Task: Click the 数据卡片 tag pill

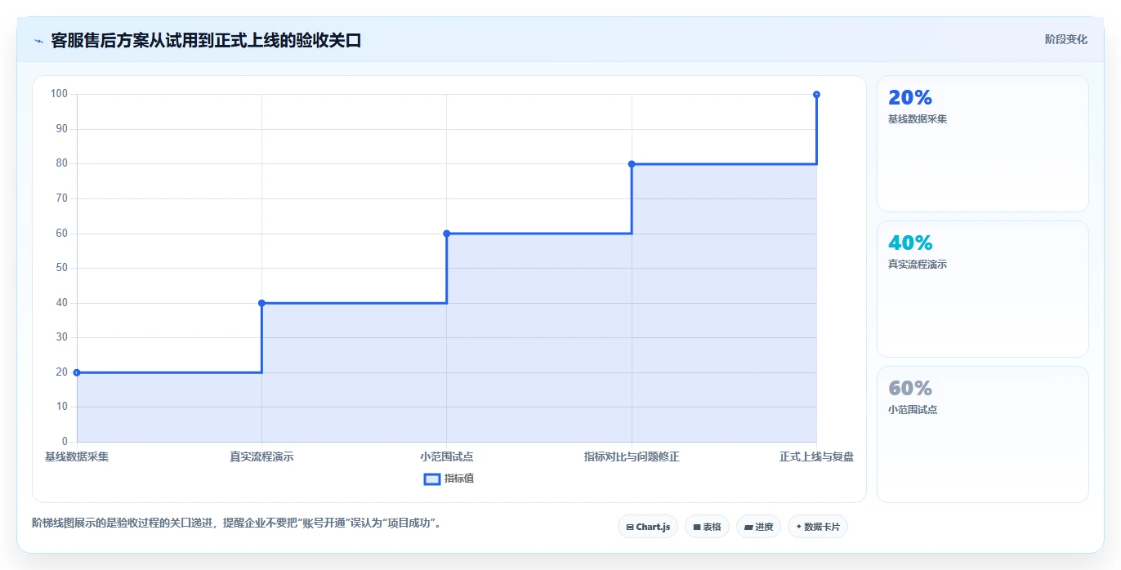Action: [817, 527]
